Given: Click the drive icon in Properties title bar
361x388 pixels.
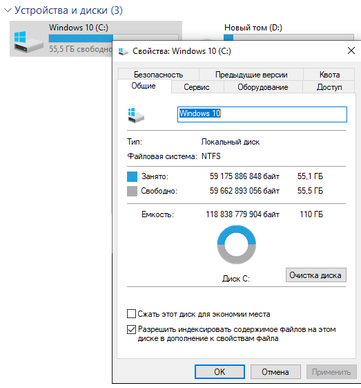Looking at the screenshot, I should click(124, 51).
